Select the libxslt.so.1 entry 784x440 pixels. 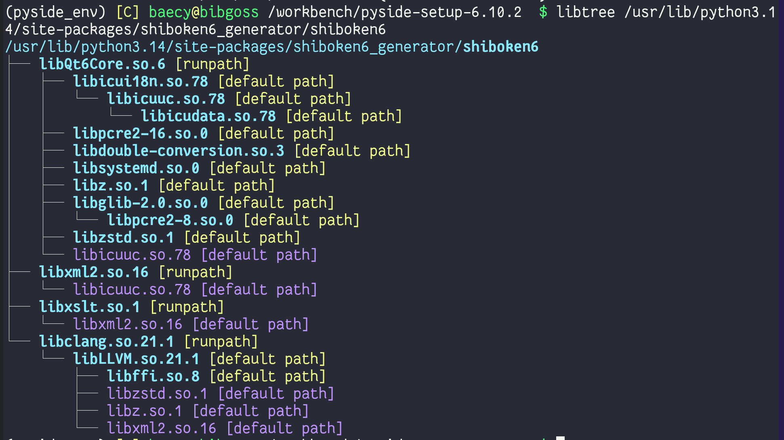click(89, 307)
